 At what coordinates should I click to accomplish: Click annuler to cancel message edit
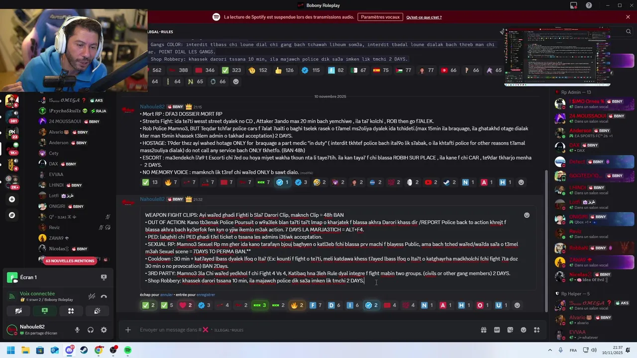coord(166,295)
